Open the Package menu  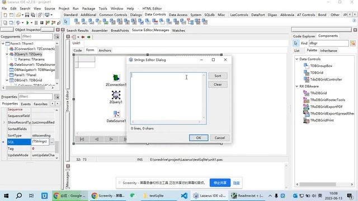(88, 8)
